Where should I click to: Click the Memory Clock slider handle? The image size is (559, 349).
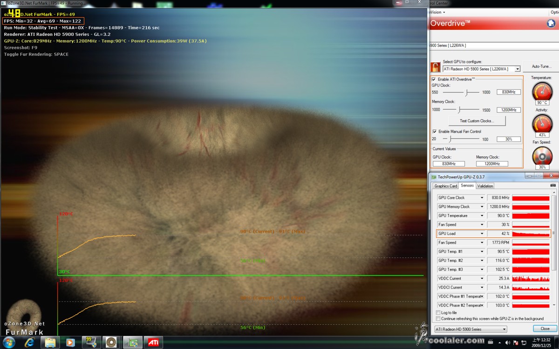click(x=459, y=109)
